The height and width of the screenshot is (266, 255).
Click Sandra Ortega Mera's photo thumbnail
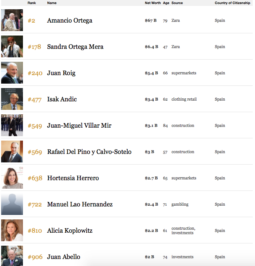pyautogui.click(x=12, y=47)
